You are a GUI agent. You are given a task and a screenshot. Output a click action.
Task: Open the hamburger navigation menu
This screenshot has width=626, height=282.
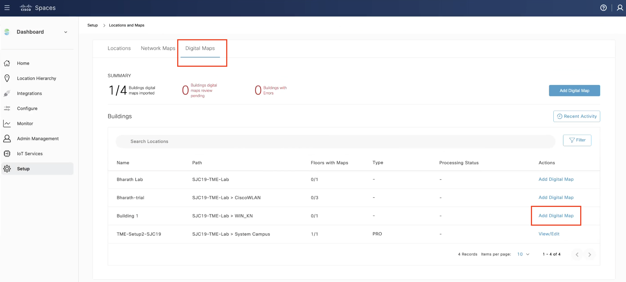[x=7, y=8]
